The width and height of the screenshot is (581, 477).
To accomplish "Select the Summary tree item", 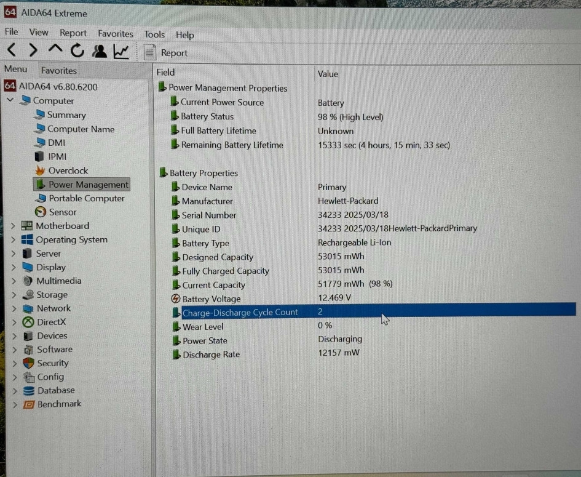I will [66, 115].
